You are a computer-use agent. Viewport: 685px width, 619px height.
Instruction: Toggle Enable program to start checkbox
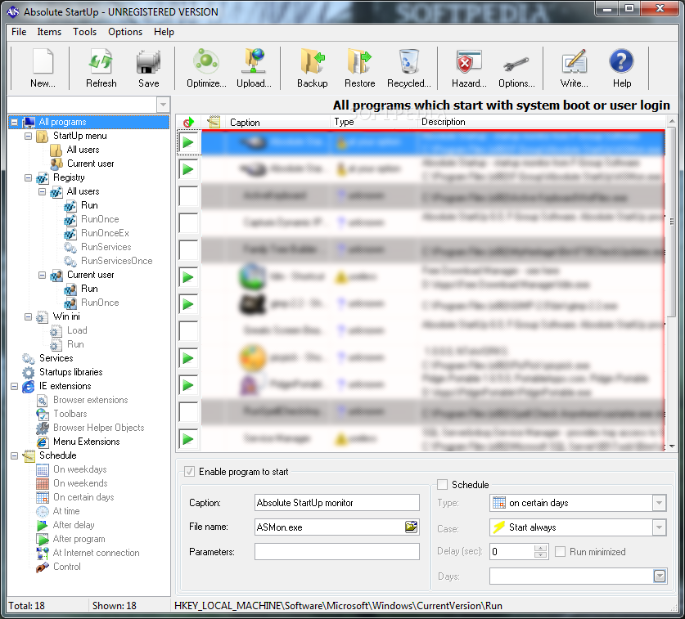click(x=189, y=472)
